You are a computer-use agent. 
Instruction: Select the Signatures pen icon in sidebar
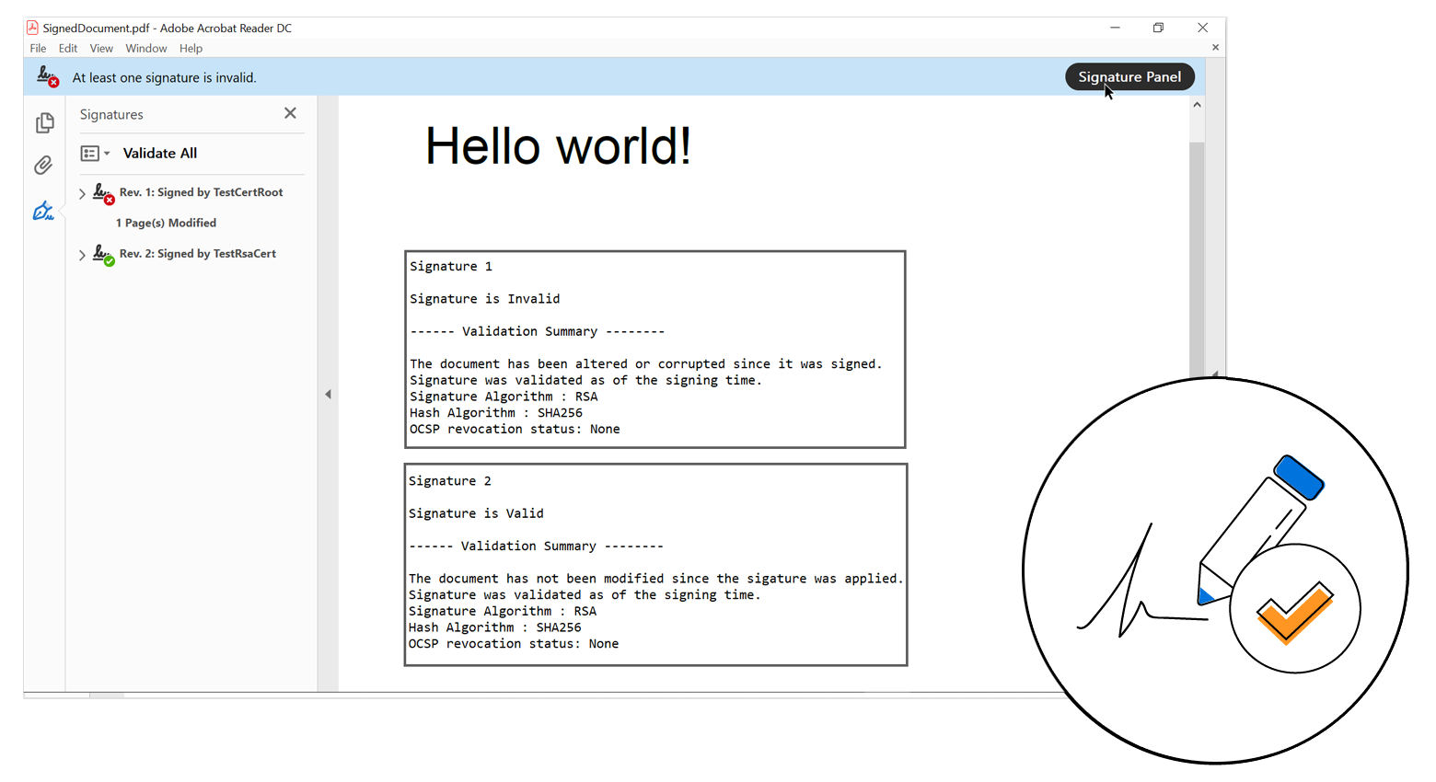44,210
